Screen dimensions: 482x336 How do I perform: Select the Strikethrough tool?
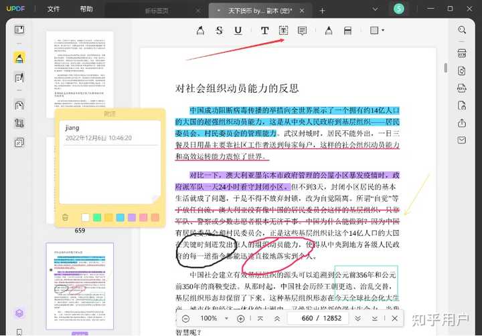point(219,30)
